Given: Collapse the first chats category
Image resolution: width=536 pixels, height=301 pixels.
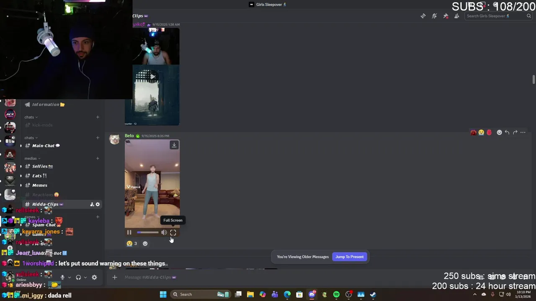Looking at the screenshot, I should pos(31,117).
